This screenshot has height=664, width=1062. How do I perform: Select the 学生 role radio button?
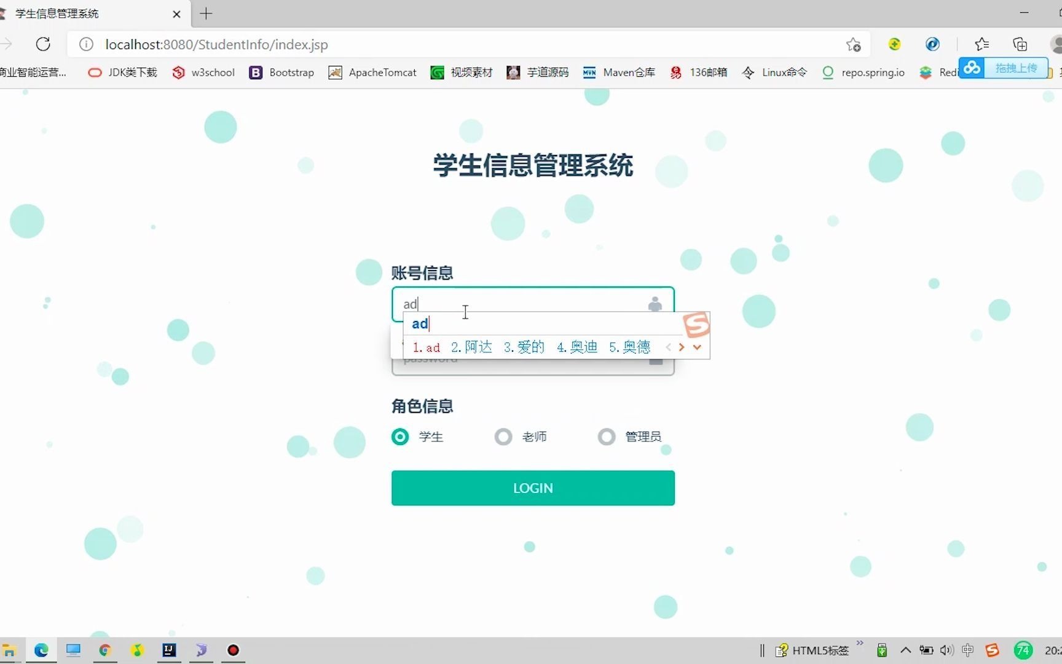pyautogui.click(x=399, y=437)
